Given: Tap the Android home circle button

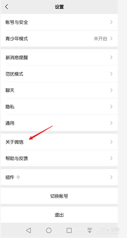Looking at the screenshot, I should tap(49, 230).
